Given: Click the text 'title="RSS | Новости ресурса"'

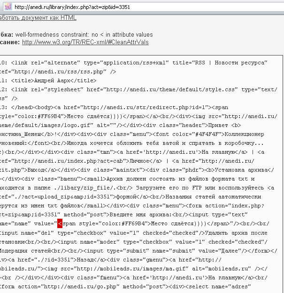Looking at the screenshot, I should coord(220,63).
